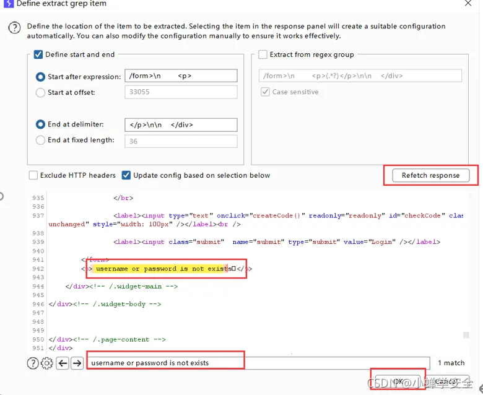Screen dimensions: 483x395
Task: Click line number 942 in response
Action: point(38,269)
